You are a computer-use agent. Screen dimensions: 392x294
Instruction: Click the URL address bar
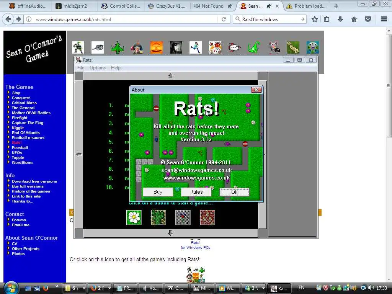coord(126,19)
